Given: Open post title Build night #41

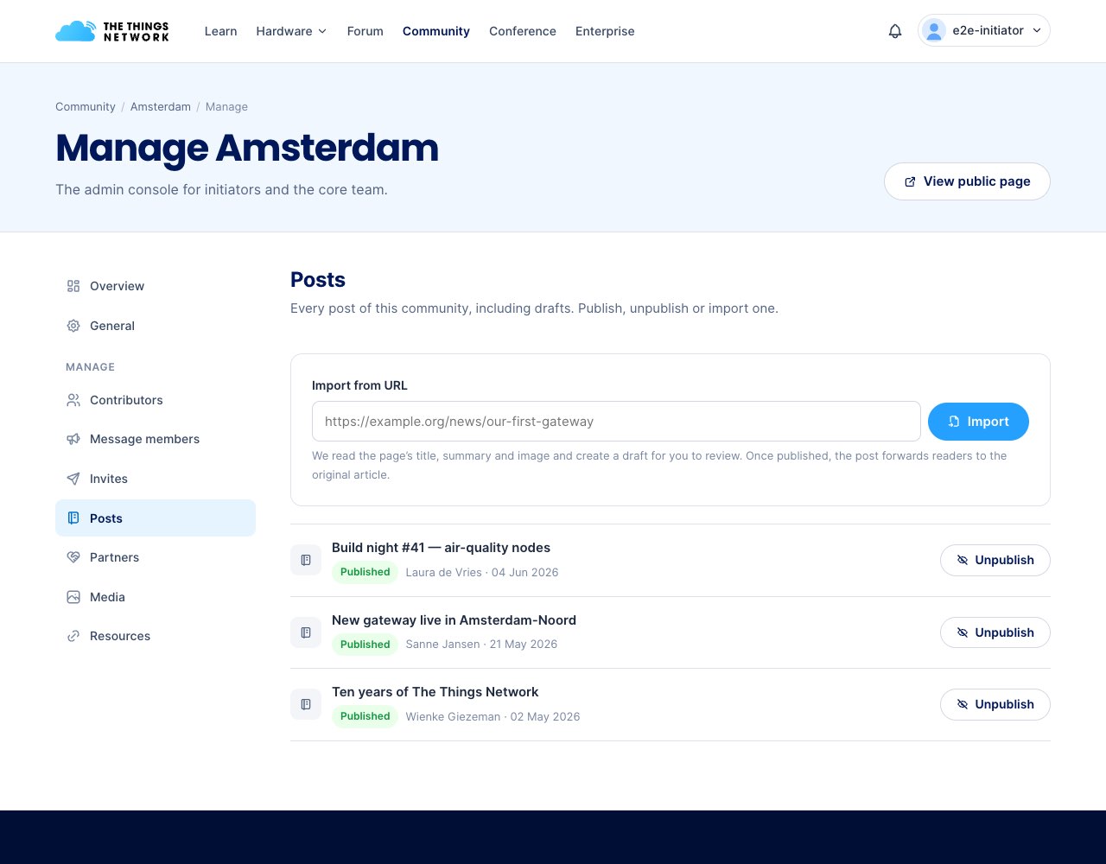Looking at the screenshot, I should click(x=441, y=548).
